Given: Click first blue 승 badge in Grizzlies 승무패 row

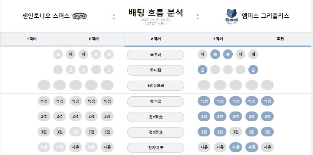Looking at the screenshot, I should pos(215,54).
